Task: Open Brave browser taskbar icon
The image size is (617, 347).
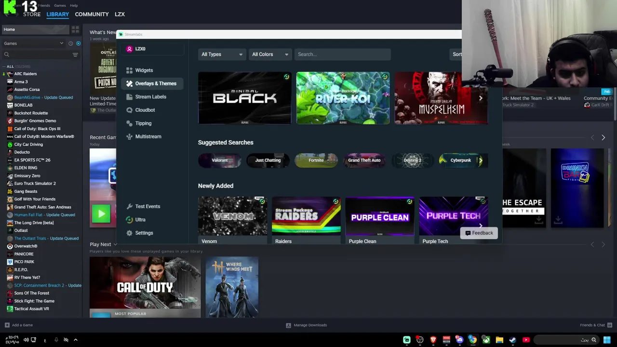Action: [433, 340]
